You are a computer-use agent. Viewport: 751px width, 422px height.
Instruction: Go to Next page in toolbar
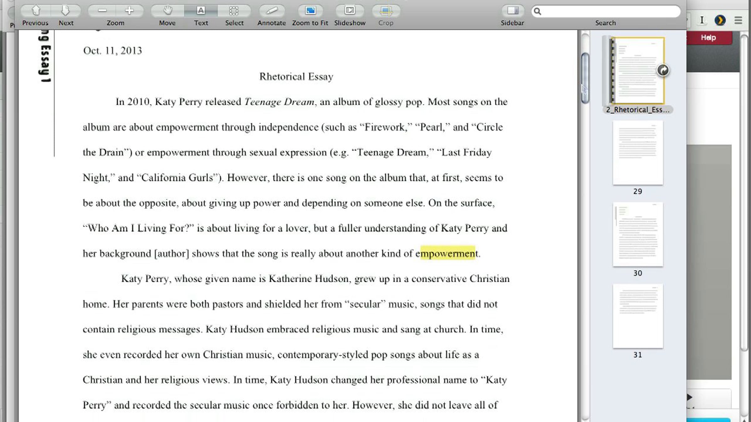tap(65, 11)
